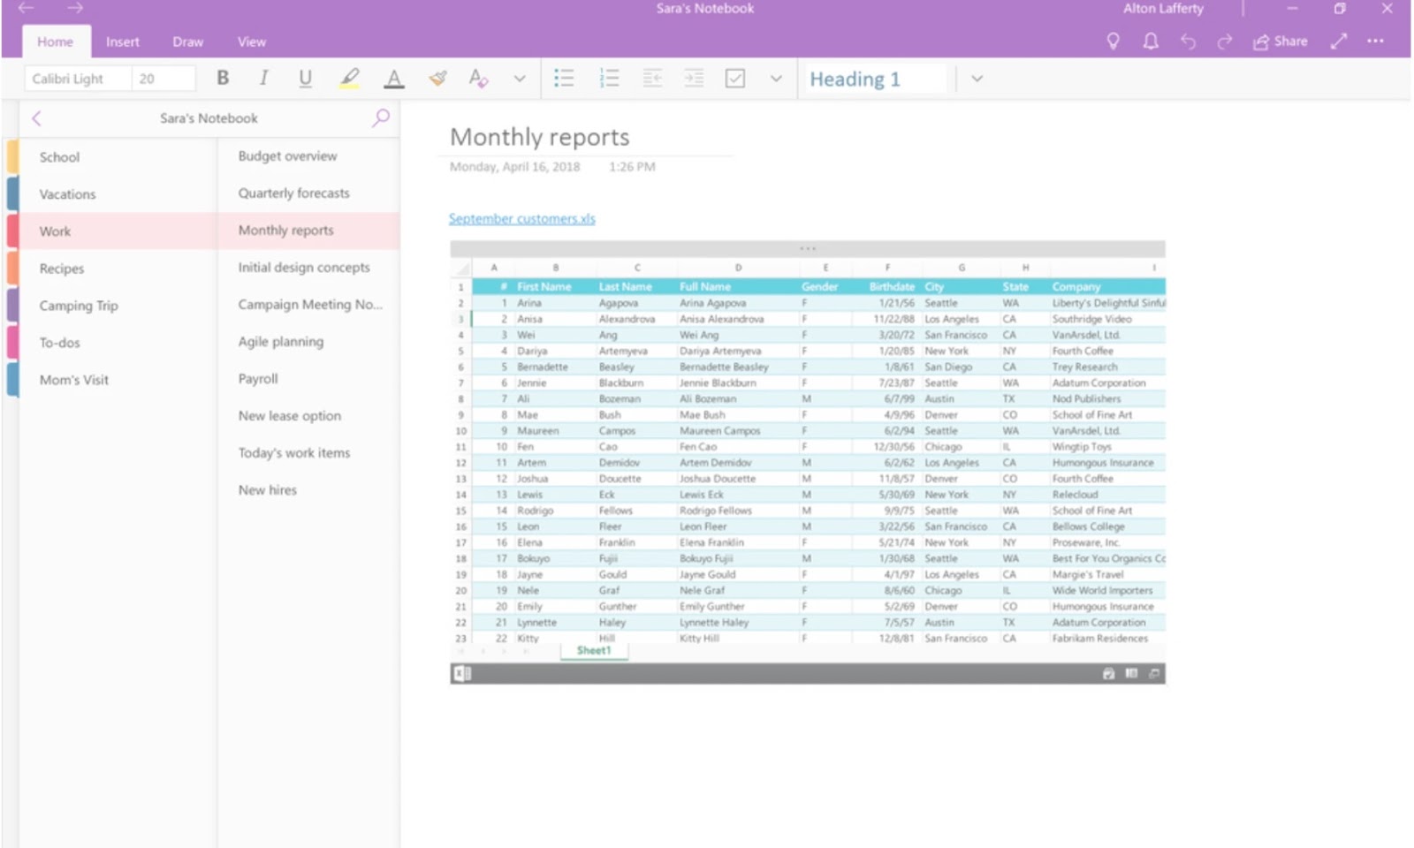Toggle italic formatting
Screen dimensions: 1414x848
tap(263, 78)
